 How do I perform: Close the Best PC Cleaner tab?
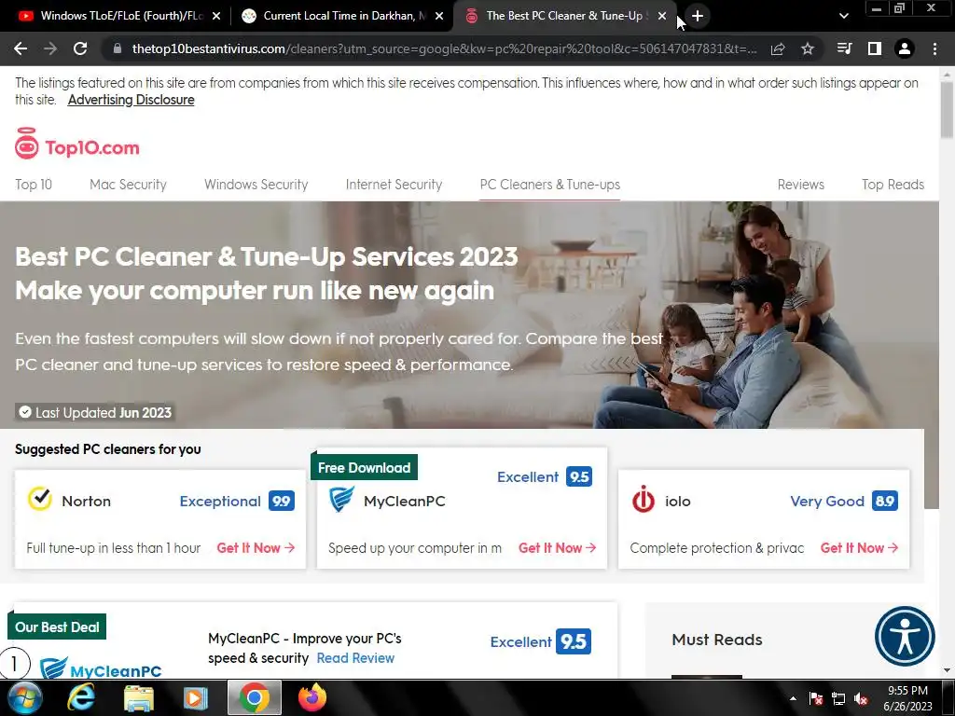click(662, 16)
